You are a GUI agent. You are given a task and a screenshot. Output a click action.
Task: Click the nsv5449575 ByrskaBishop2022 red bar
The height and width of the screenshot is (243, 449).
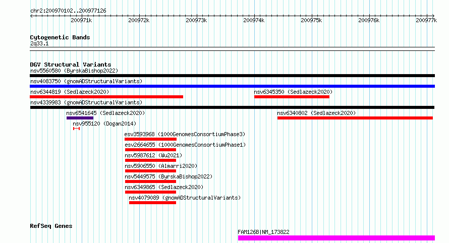point(150,181)
